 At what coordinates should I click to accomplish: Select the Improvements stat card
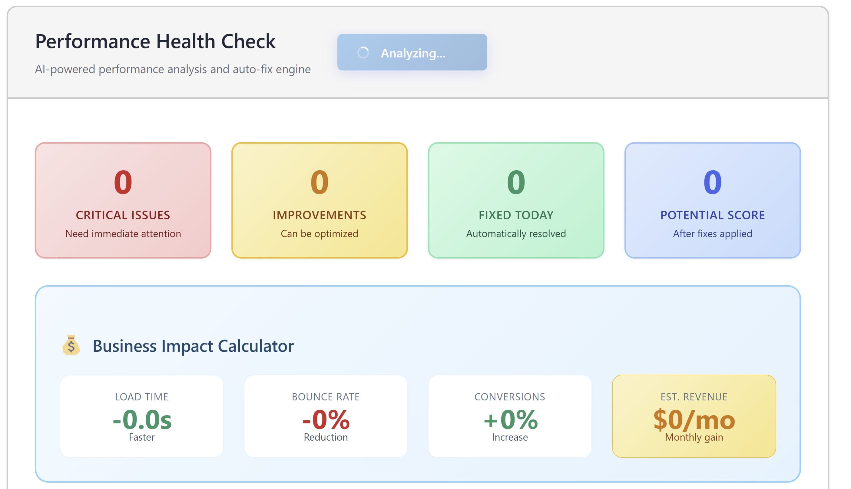(320, 200)
